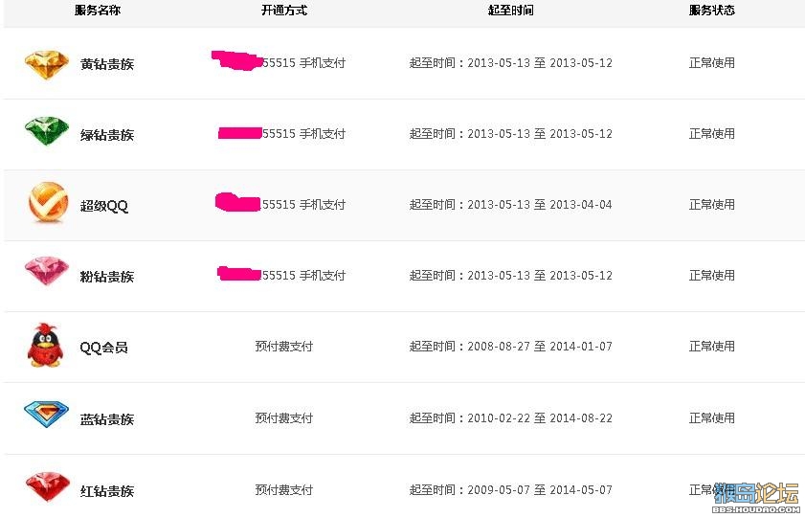Select the QQ会员 service name text

click(x=103, y=348)
